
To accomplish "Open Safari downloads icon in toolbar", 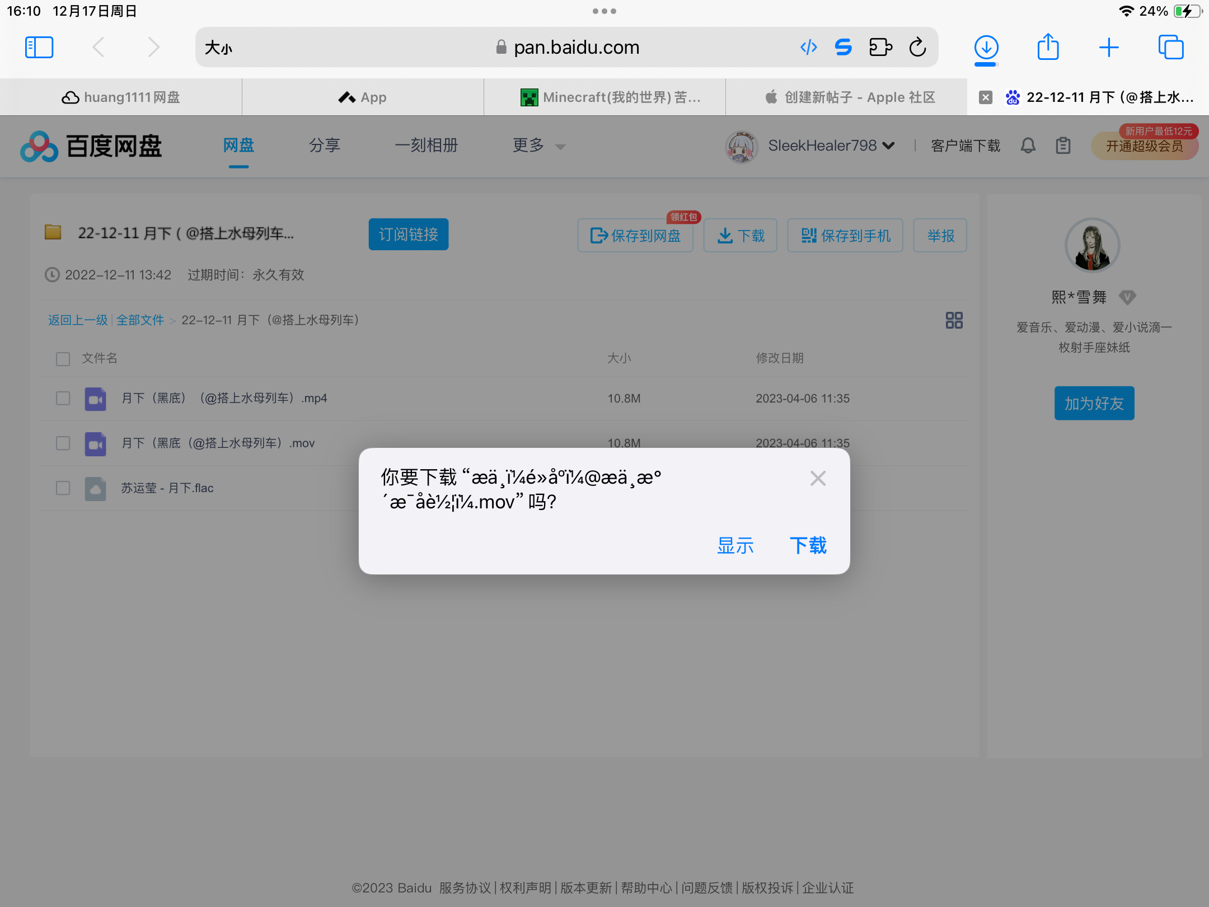I will 986,48.
